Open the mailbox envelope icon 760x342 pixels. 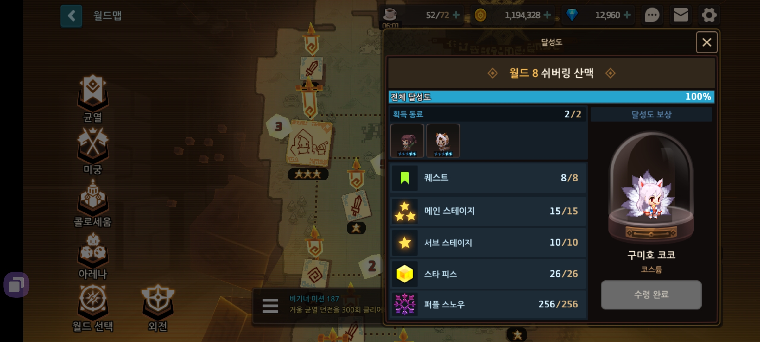681,15
